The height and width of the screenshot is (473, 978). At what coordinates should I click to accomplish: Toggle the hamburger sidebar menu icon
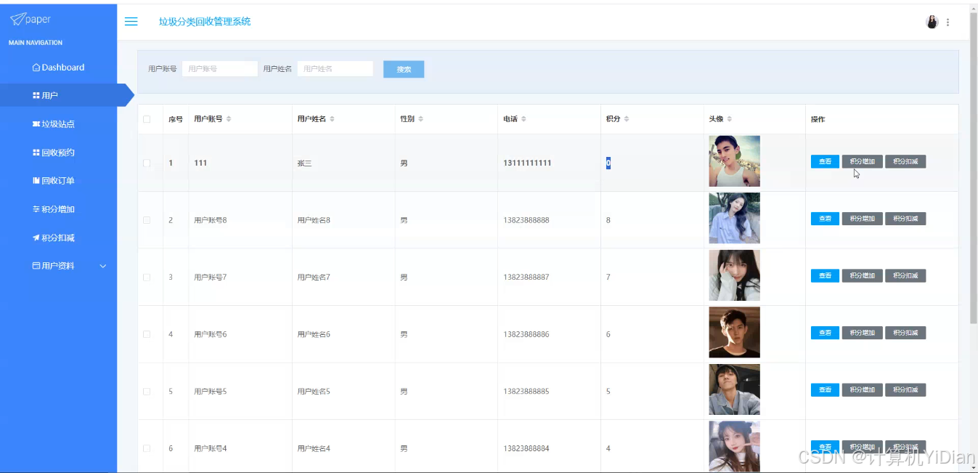click(x=131, y=22)
